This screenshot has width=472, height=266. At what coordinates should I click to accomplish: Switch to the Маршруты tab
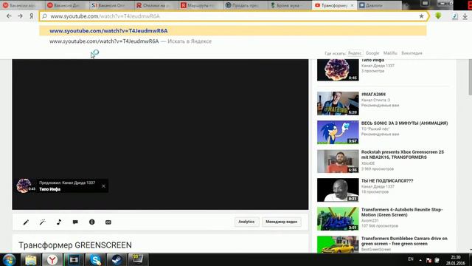tap(201, 5)
